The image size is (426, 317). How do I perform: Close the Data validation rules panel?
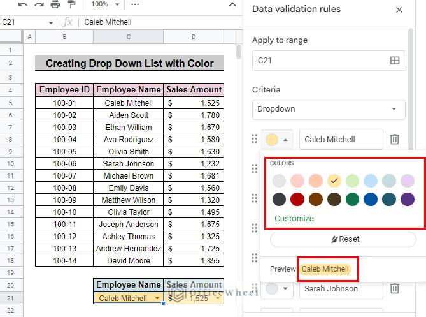pyautogui.click(x=399, y=10)
